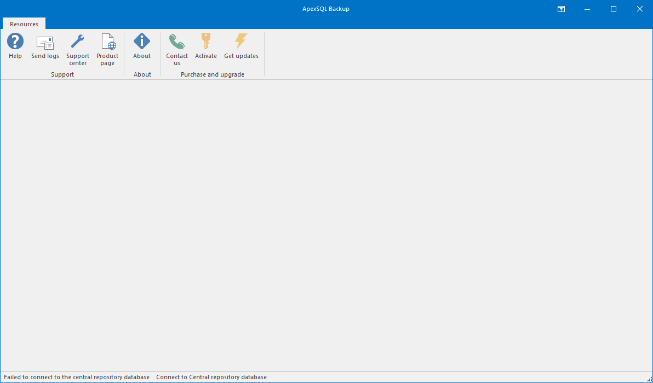This screenshot has height=383, width=653.
Task: Click Activate in the Purchase and upgrade group
Action: 205,48
